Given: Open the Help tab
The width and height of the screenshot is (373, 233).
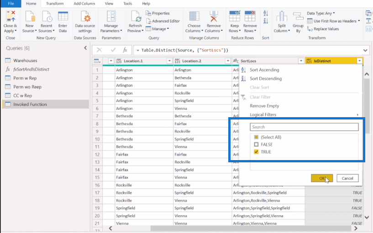Looking at the screenshot, I should [146, 4].
